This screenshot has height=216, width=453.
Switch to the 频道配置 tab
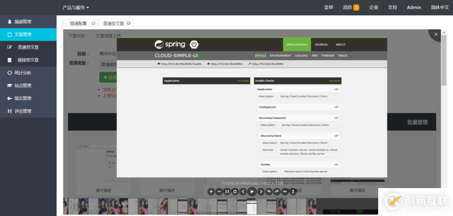coord(78,23)
